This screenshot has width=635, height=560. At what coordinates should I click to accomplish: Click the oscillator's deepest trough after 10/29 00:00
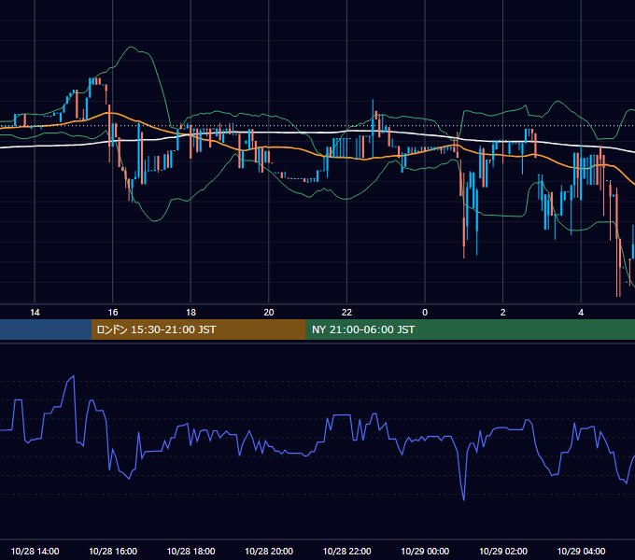pyautogui.click(x=464, y=499)
